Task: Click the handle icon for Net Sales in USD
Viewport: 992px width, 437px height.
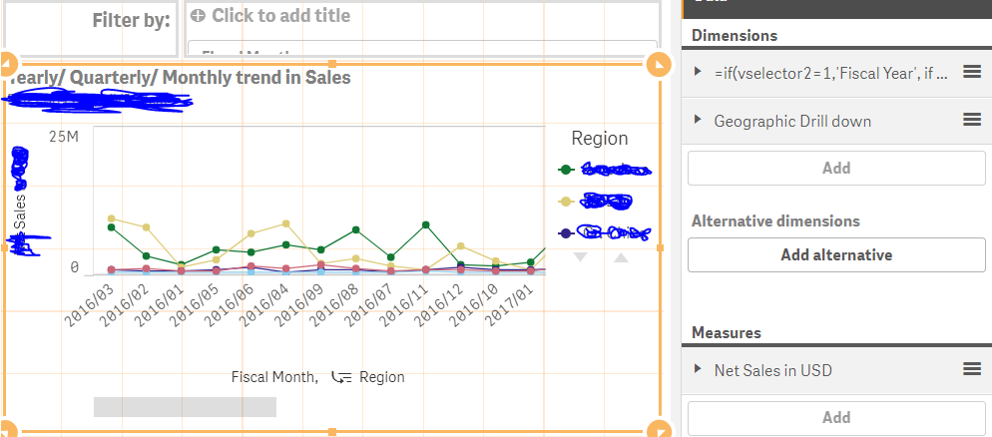Action: tap(972, 369)
